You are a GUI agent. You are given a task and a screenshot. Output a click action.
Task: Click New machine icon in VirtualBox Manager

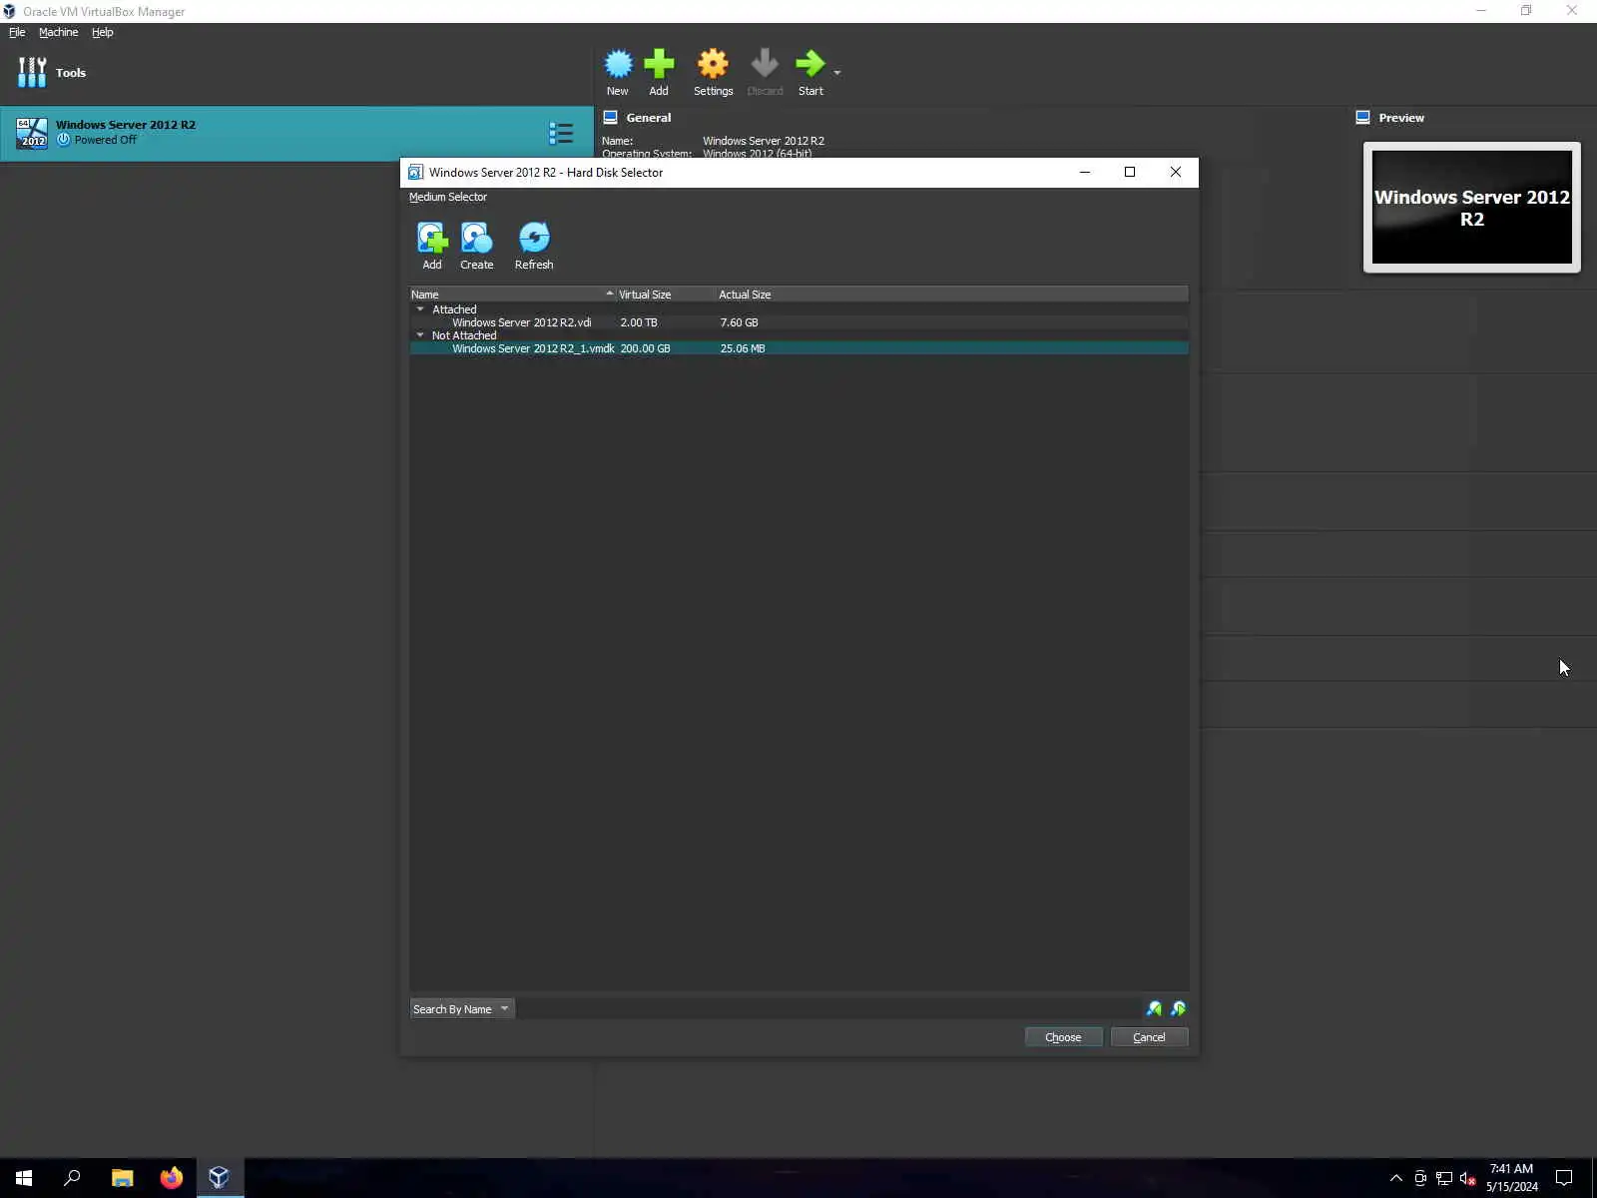click(618, 64)
